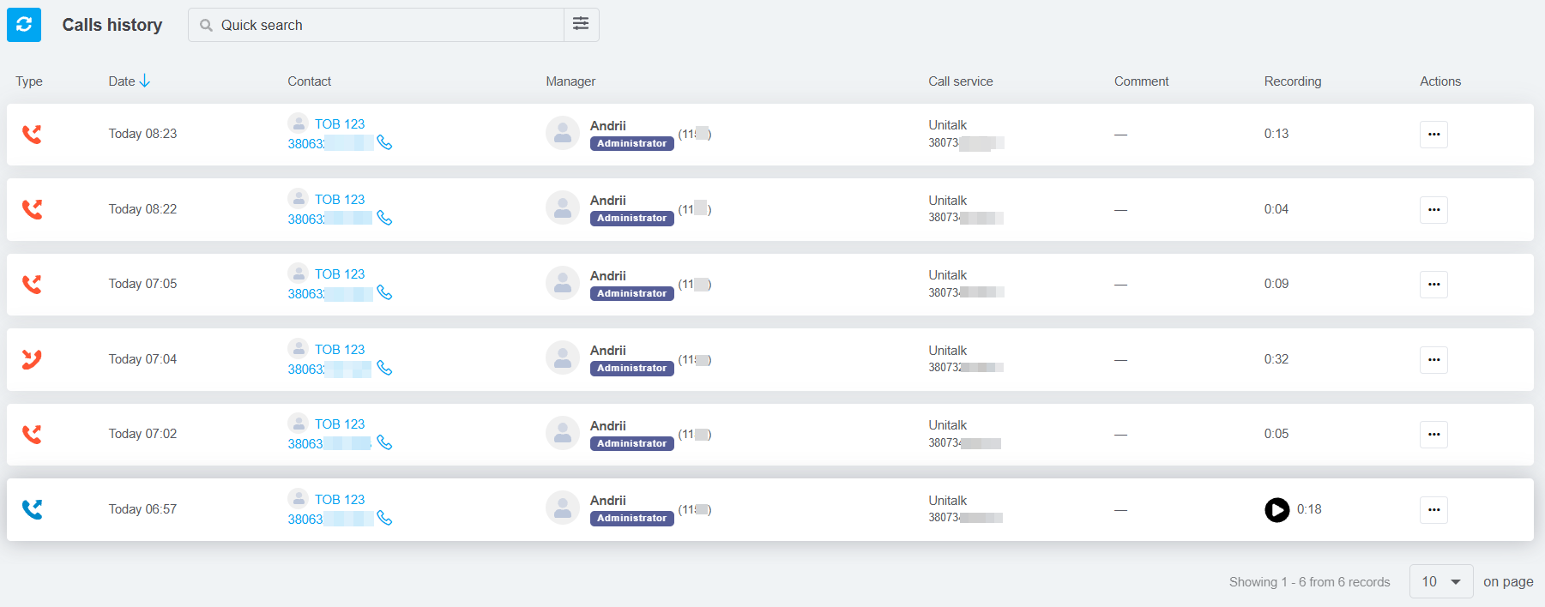Click the call type icon for 06:57 call
1545x607 pixels.
pos(32,509)
